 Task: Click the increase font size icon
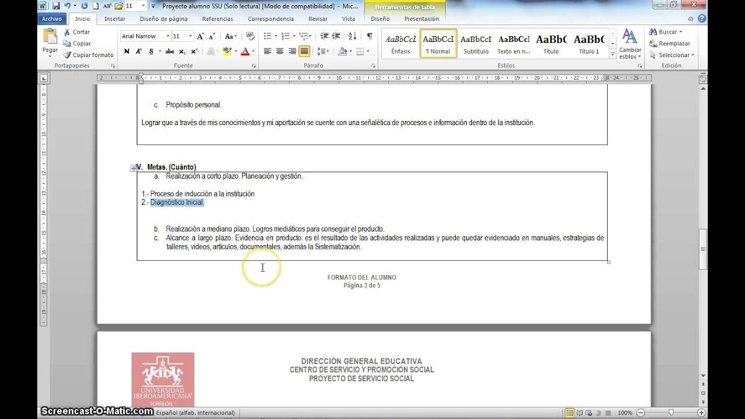click(x=200, y=36)
